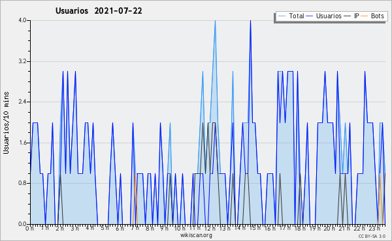Click the 2.4 y-axis value

point(22,102)
